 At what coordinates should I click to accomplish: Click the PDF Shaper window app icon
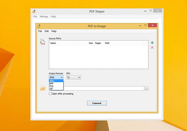34,11
